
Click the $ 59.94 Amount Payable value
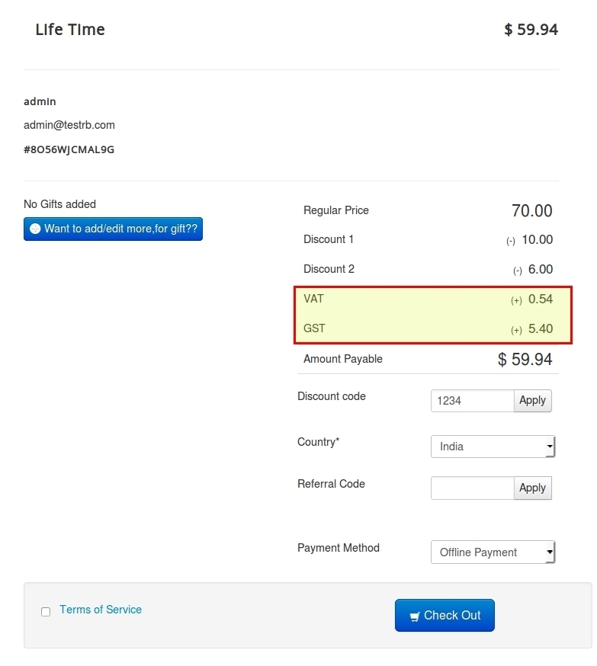525,360
